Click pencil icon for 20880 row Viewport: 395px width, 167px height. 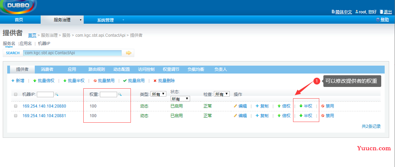point(235,106)
